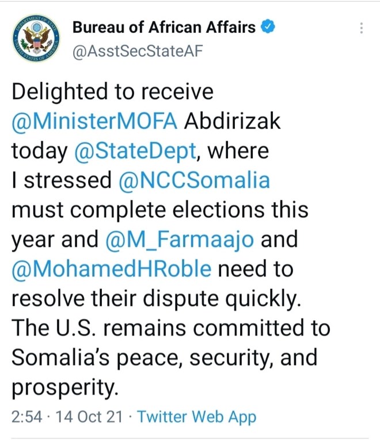380x440 pixels.
Task: Click the "The U.S. remains committed to" line
Action: point(170,328)
